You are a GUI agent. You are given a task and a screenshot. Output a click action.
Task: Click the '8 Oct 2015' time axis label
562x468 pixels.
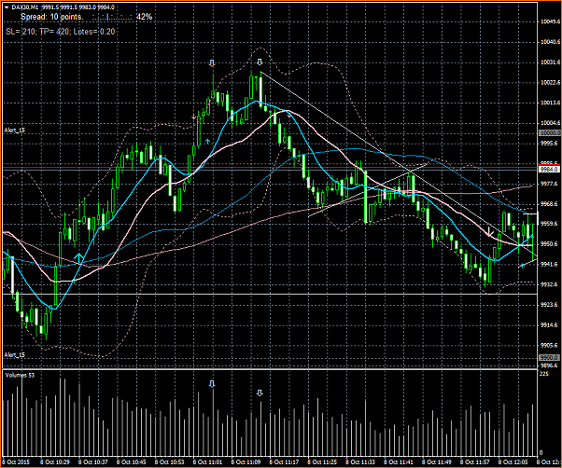[x=17, y=461]
